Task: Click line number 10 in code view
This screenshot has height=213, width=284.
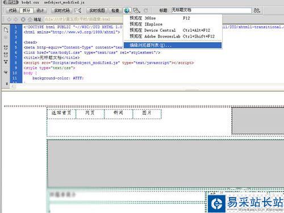Action: point(15,73)
